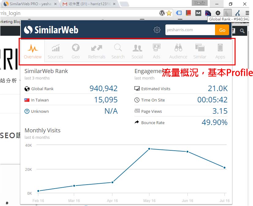Click the Bounce Rate value 49.90%

(x=214, y=122)
